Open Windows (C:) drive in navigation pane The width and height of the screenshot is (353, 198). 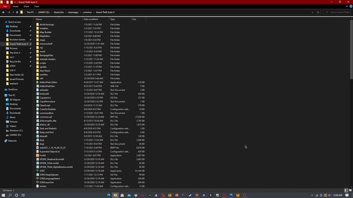[16, 131]
